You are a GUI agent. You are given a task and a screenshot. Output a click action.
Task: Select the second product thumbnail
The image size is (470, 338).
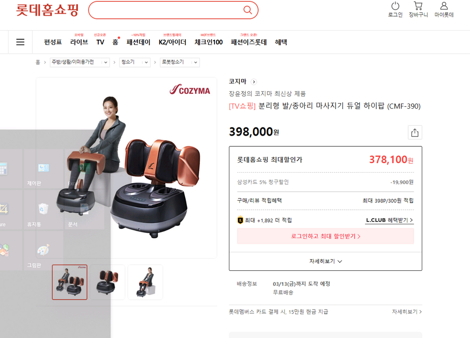pyautogui.click(x=107, y=282)
